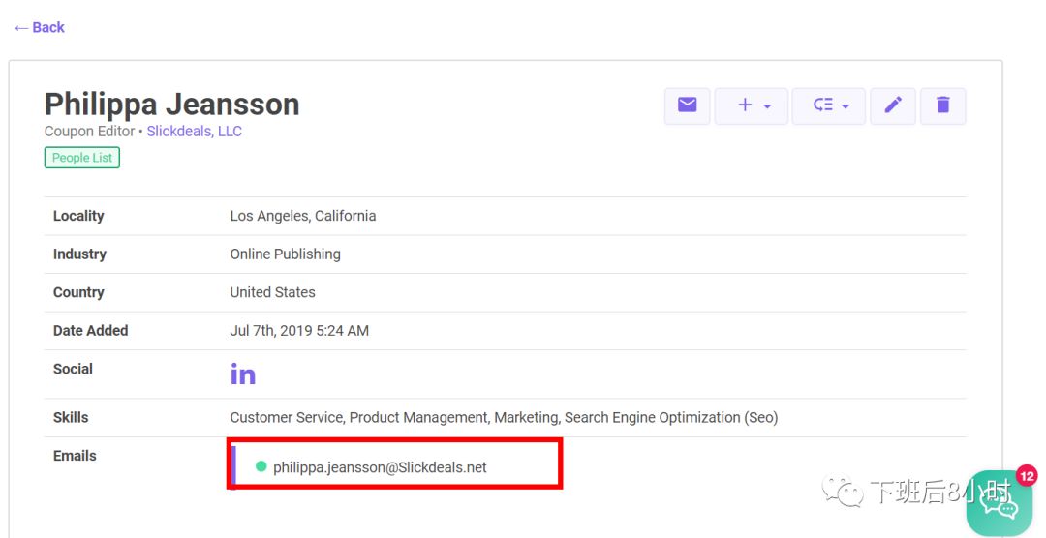Open the sequence list dropdown button

click(828, 106)
